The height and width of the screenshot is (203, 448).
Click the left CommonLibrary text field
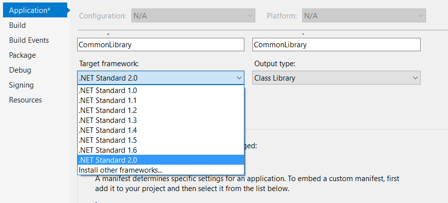[161, 44]
